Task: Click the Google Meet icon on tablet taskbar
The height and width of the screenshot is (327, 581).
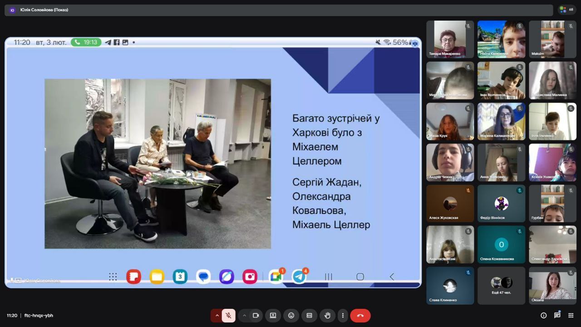Action: [x=276, y=277]
